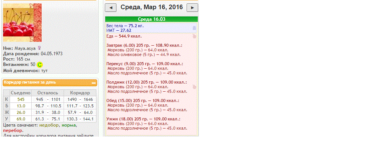
Task: Click the недобор legend word
Action: 49,125
